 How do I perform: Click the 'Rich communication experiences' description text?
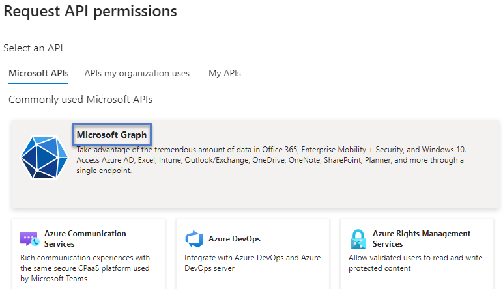tap(85, 258)
